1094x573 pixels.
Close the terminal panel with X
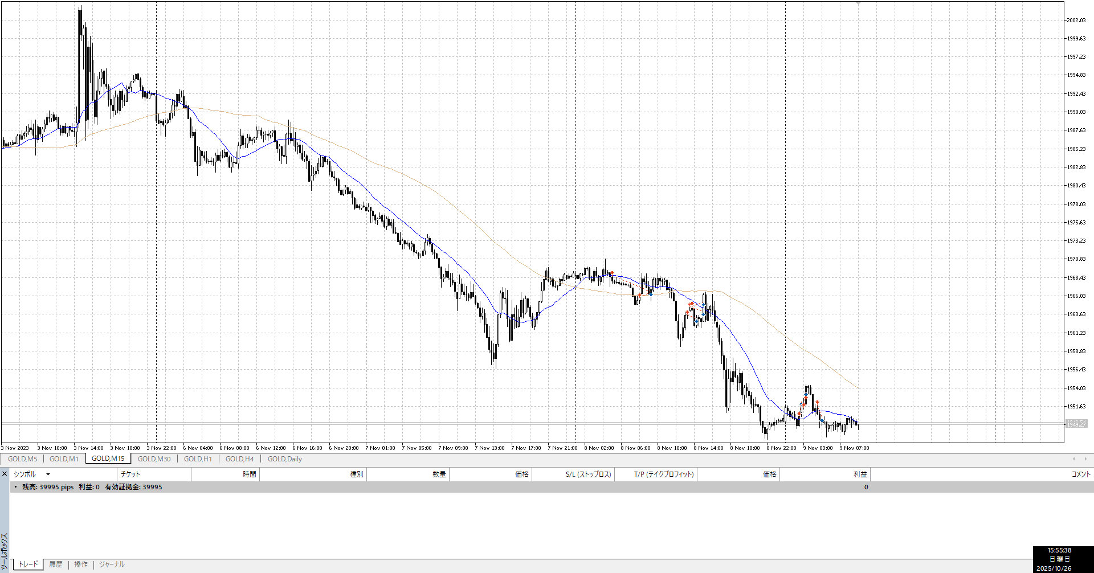5,474
